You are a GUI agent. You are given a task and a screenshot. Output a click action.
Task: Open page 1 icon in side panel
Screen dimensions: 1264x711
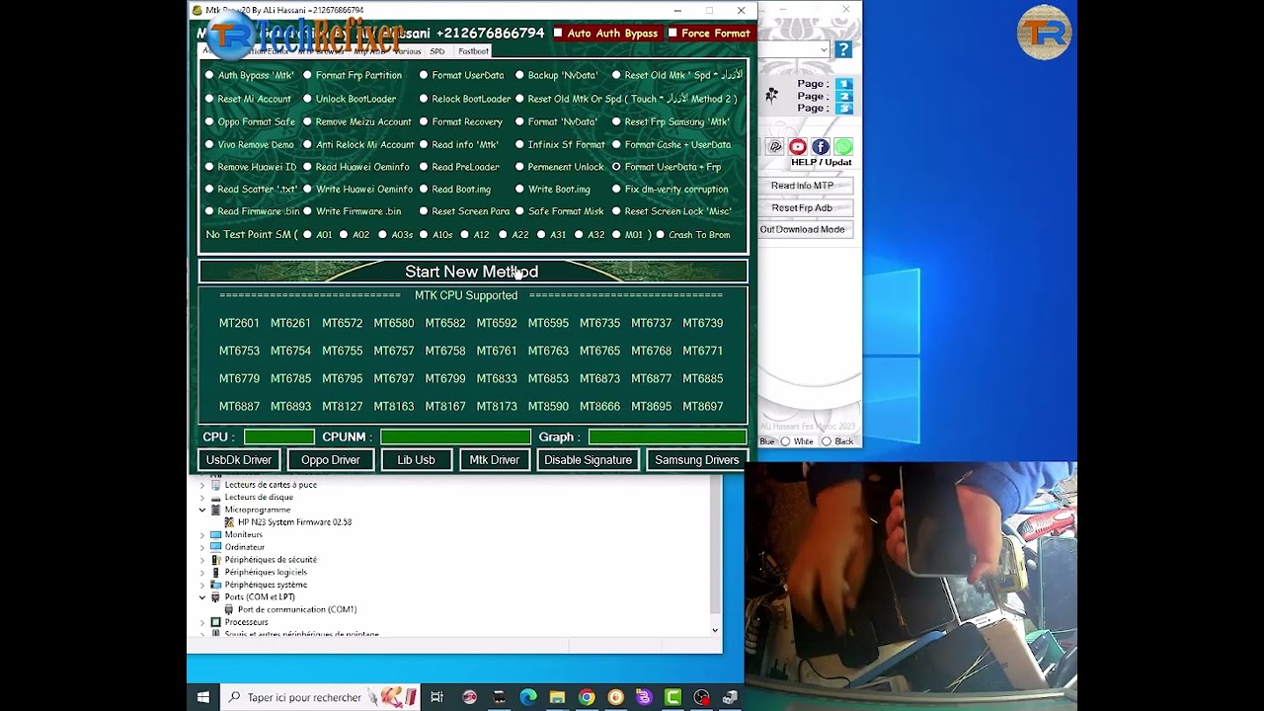point(844,84)
